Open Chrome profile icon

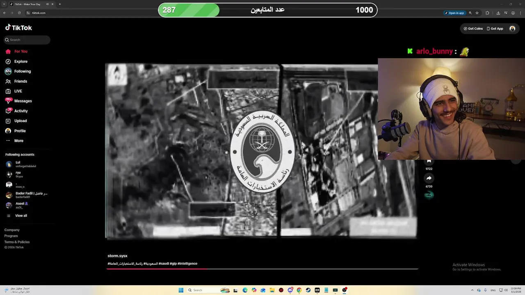(x=513, y=13)
